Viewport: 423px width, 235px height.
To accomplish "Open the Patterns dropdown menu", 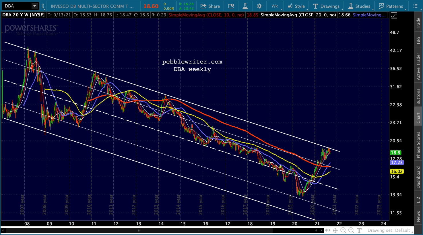I will point(391,6).
